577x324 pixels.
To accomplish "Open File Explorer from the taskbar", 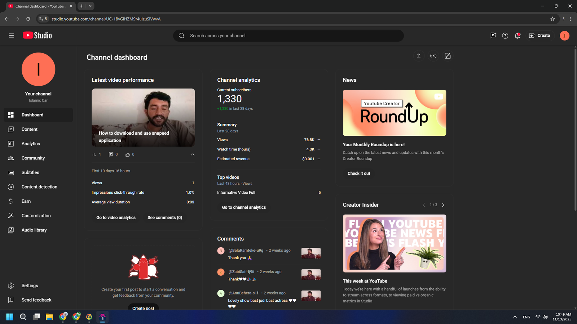I will pos(49,317).
